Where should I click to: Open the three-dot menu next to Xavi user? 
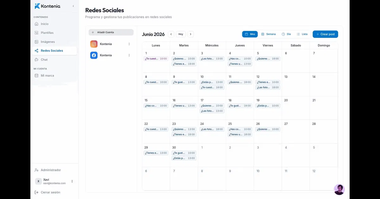(72, 181)
